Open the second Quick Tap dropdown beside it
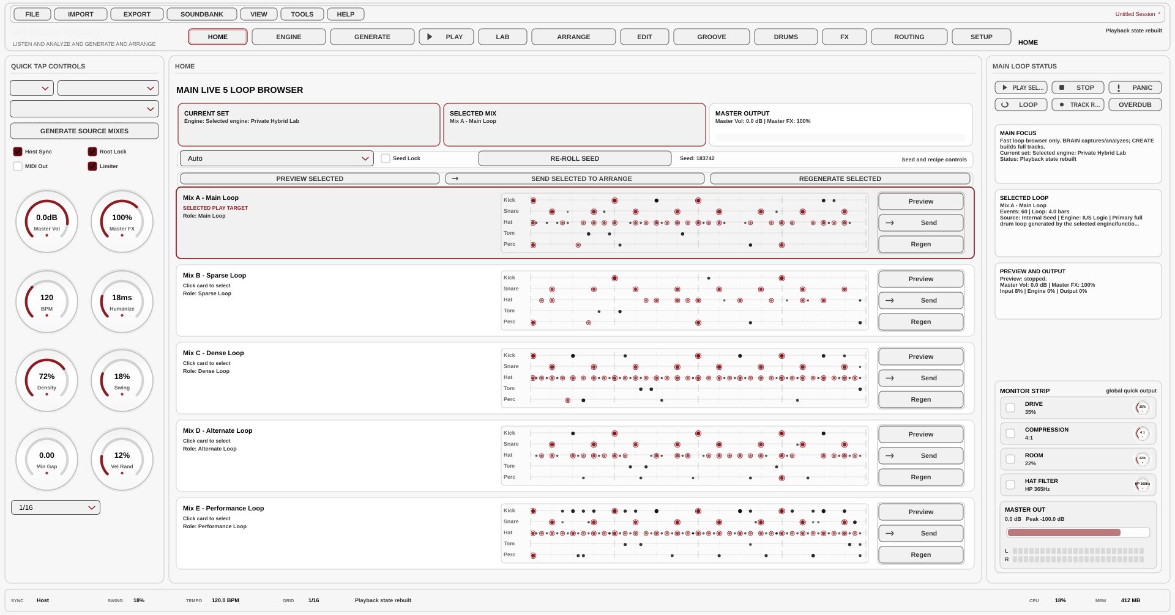The height and width of the screenshot is (615, 1175). click(x=108, y=88)
